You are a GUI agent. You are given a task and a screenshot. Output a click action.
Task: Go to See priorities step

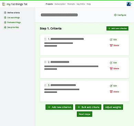pyautogui.click(x=11, y=27)
